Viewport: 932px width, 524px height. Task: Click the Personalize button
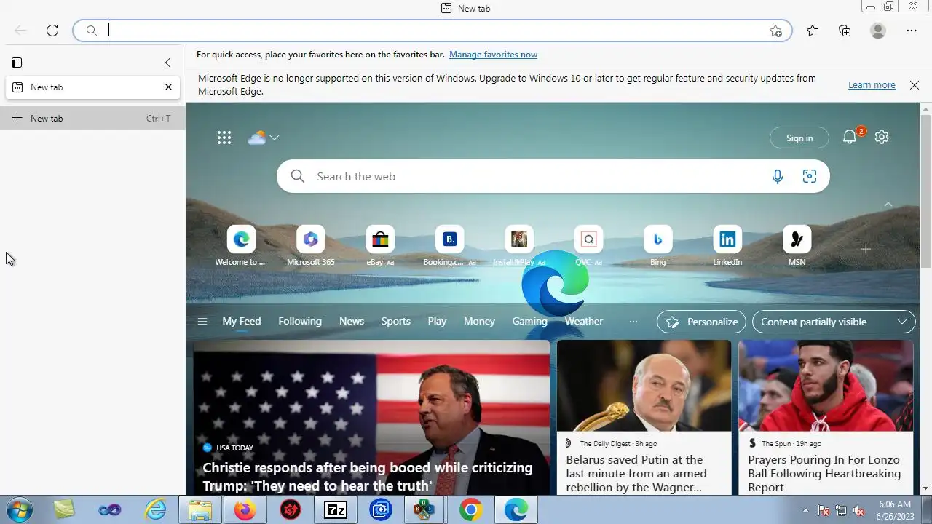[x=701, y=322]
